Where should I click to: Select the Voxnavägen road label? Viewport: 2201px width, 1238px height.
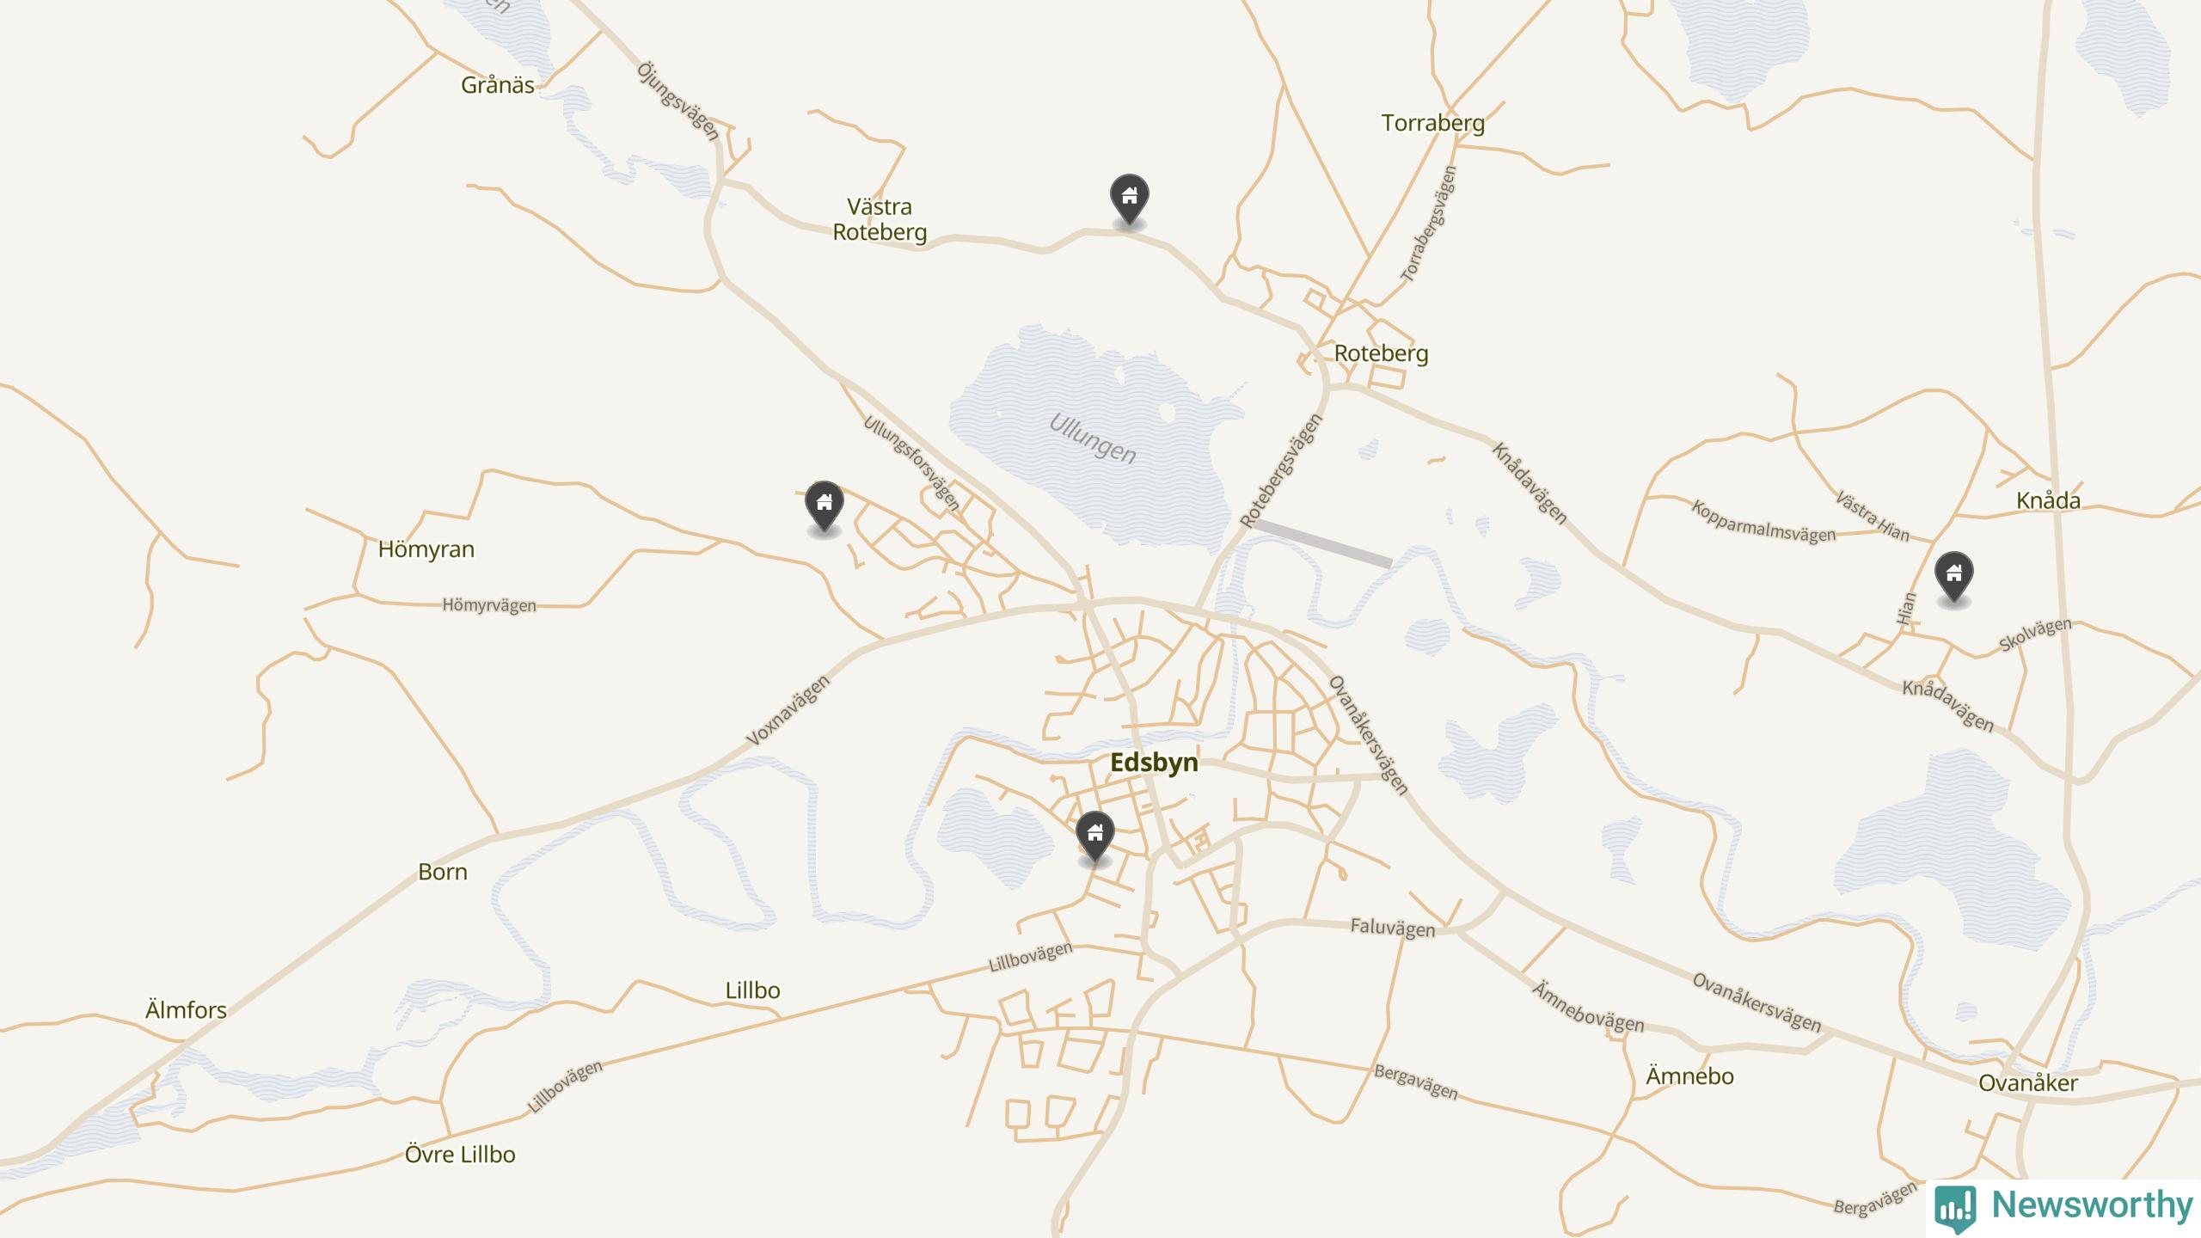pos(788,710)
